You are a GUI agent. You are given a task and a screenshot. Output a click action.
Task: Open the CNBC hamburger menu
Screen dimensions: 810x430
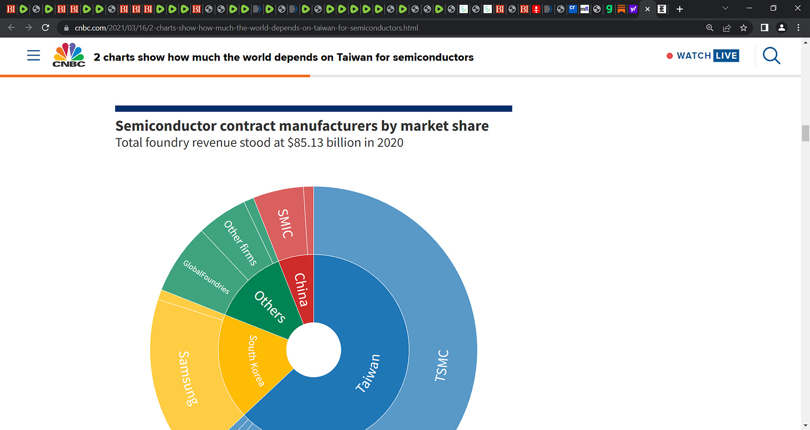click(x=33, y=56)
